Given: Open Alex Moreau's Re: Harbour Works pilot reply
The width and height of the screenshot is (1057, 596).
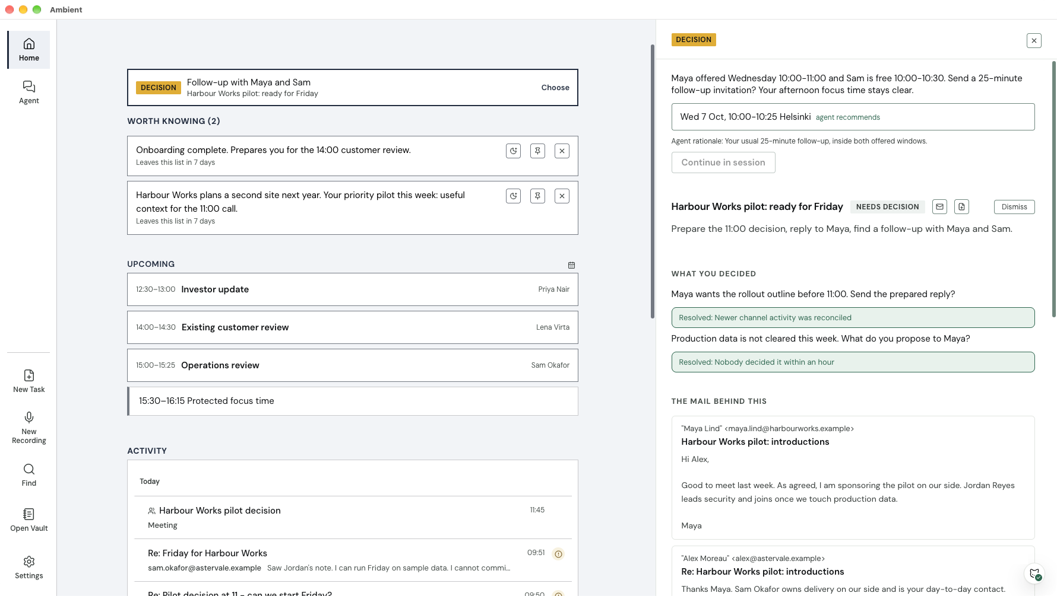Looking at the screenshot, I should coord(853,571).
